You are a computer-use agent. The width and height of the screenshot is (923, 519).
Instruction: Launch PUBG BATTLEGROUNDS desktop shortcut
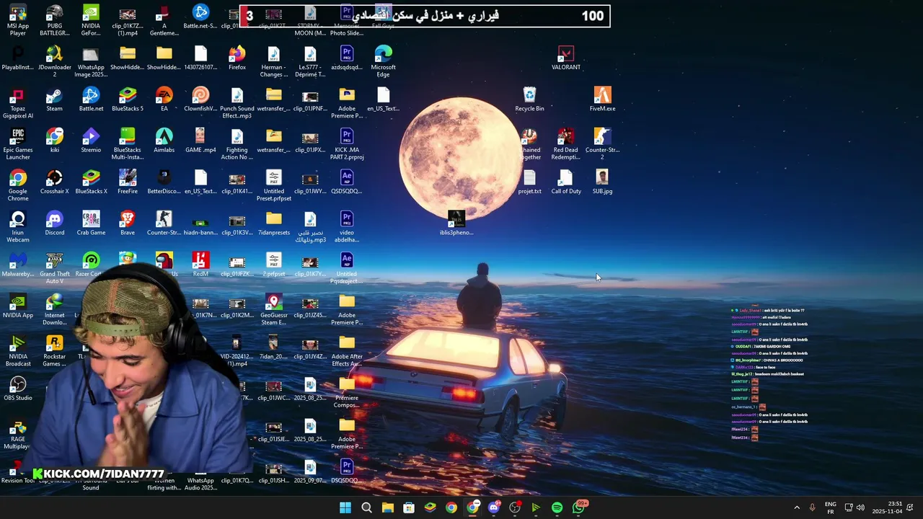click(x=55, y=20)
